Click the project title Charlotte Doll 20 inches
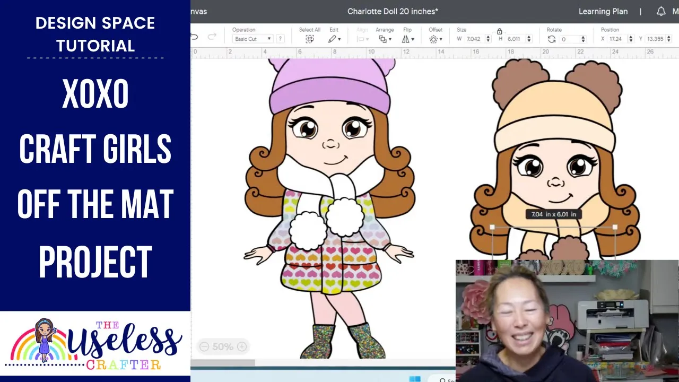The image size is (679, 382). tap(393, 11)
